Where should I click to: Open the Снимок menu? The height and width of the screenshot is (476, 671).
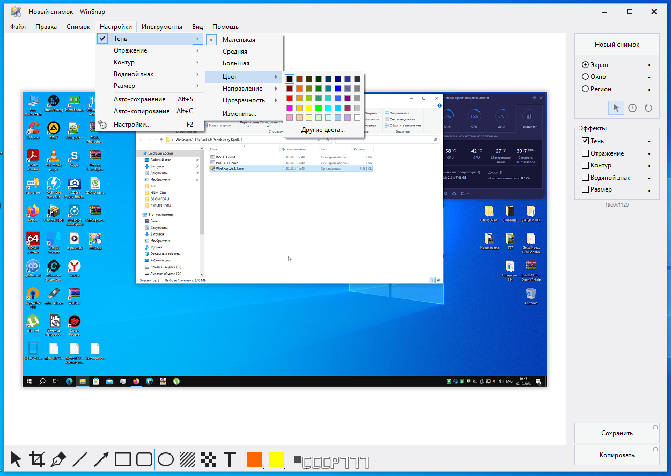point(78,27)
